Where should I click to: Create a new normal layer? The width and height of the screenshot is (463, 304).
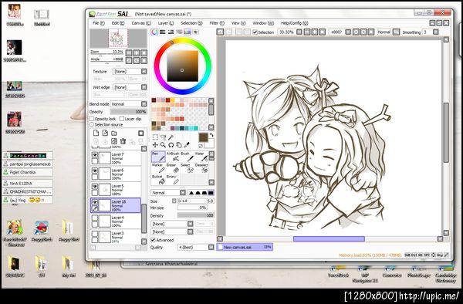[x=96, y=133]
